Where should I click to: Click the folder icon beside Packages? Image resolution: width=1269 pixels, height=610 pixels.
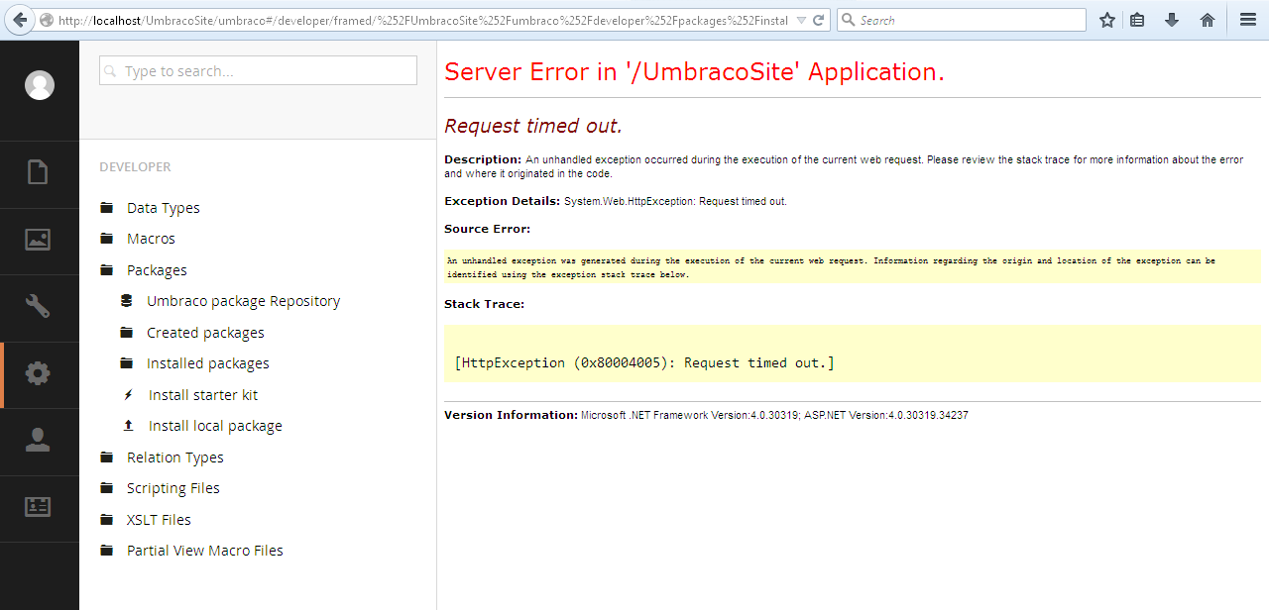click(107, 269)
